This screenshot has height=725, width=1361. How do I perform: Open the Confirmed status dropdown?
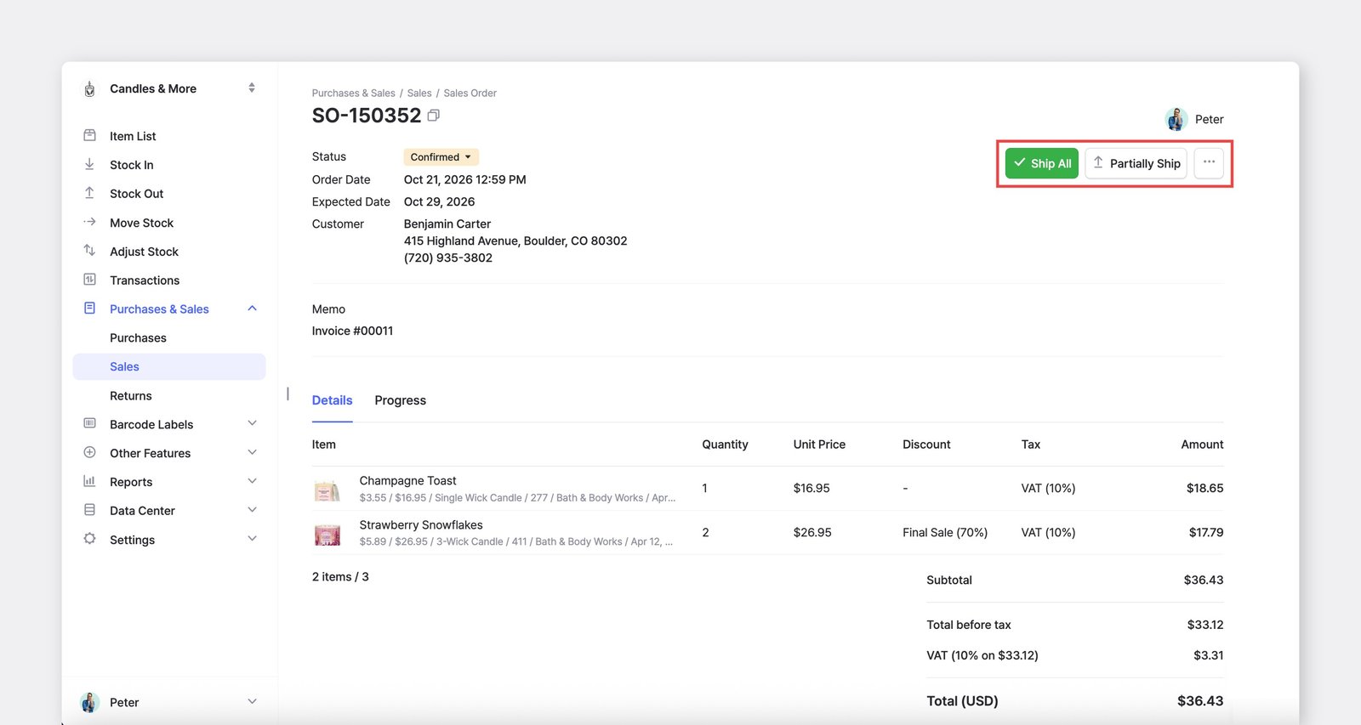pyautogui.click(x=441, y=157)
